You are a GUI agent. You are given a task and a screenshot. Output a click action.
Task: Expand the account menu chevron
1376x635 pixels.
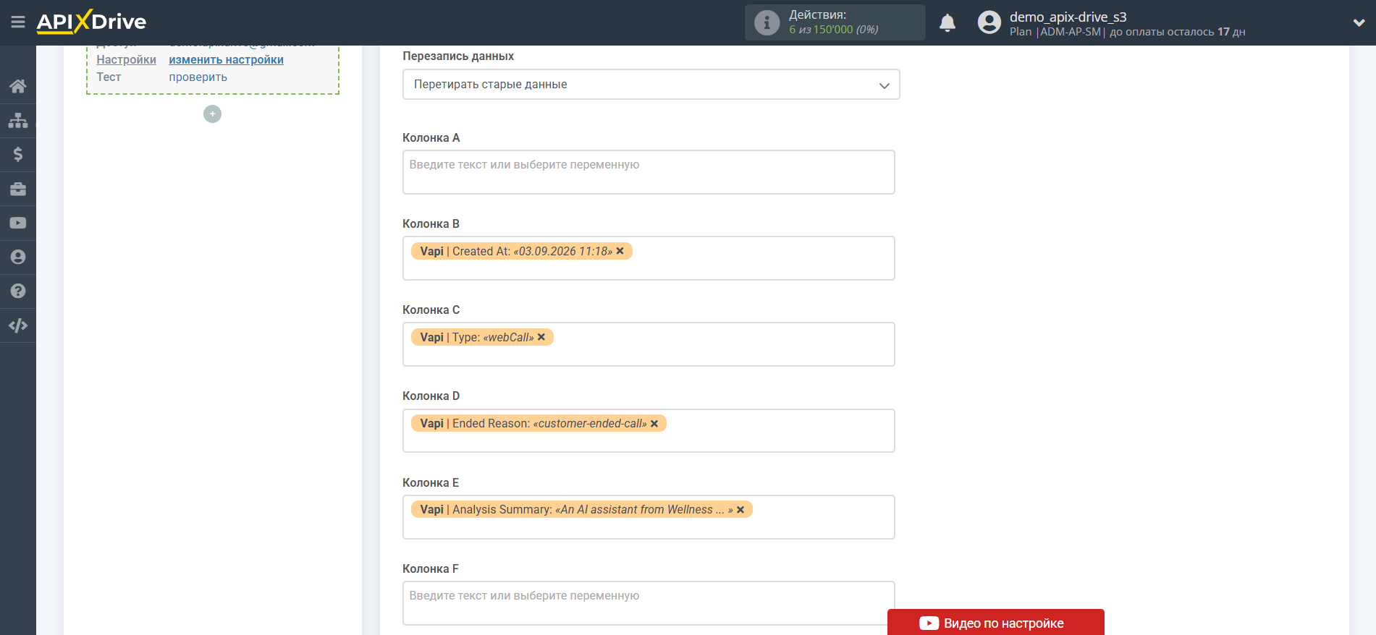click(x=1359, y=22)
